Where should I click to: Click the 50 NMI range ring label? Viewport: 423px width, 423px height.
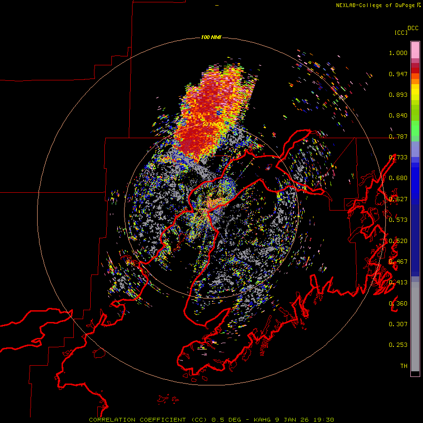[212, 125]
